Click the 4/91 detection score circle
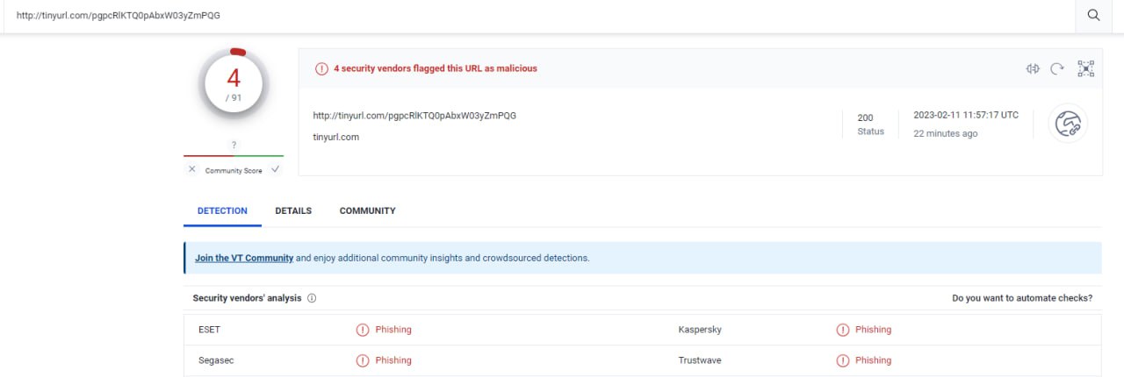This screenshot has height=377, width=1124. pyautogui.click(x=234, y=83)
